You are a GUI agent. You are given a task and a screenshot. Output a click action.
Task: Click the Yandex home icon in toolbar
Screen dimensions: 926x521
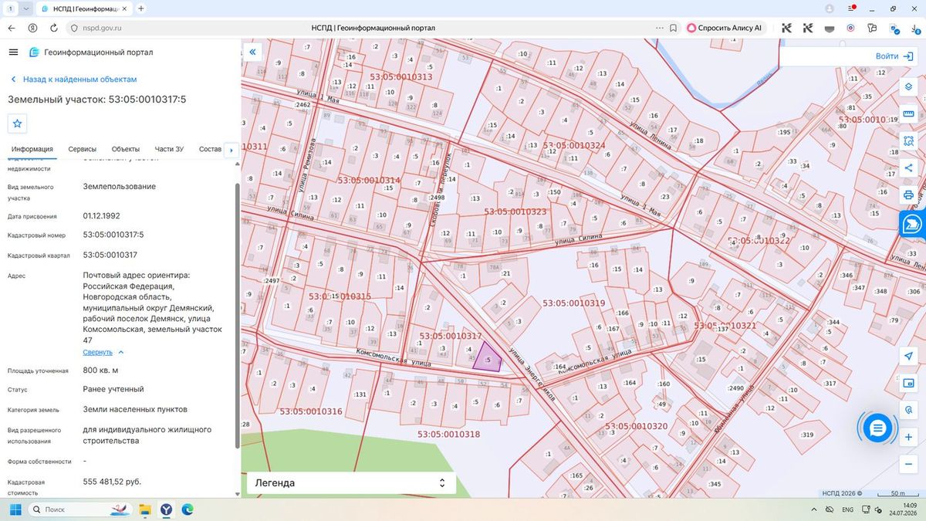pos(32,28)
